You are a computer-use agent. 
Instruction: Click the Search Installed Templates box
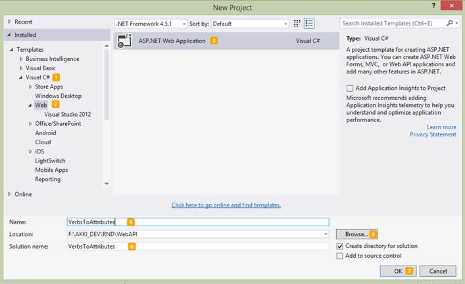pyautogui.click(x=393, y=23)
